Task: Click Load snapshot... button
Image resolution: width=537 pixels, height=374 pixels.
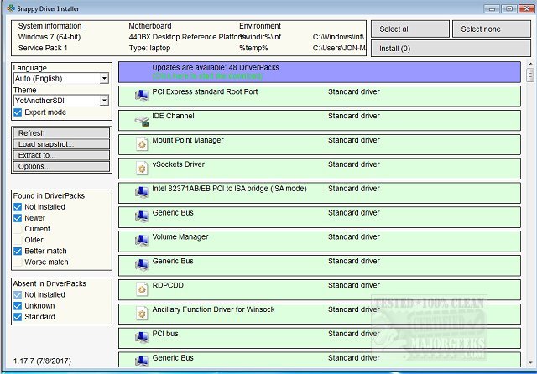Action: (x=61, y=144)
